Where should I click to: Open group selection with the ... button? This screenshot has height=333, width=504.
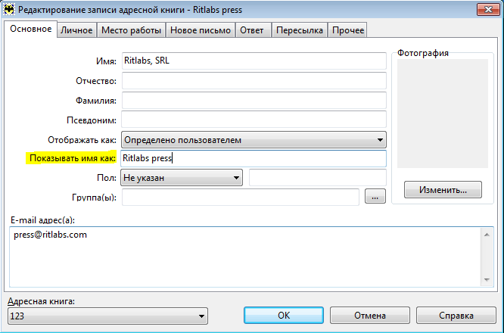click(375, 196)
